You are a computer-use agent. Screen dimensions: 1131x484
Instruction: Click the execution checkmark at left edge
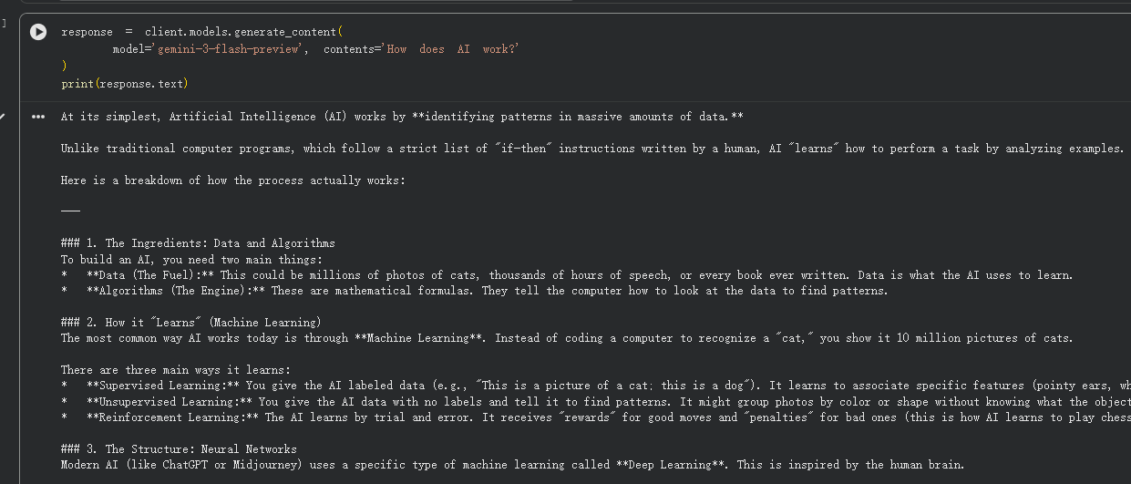3,118
